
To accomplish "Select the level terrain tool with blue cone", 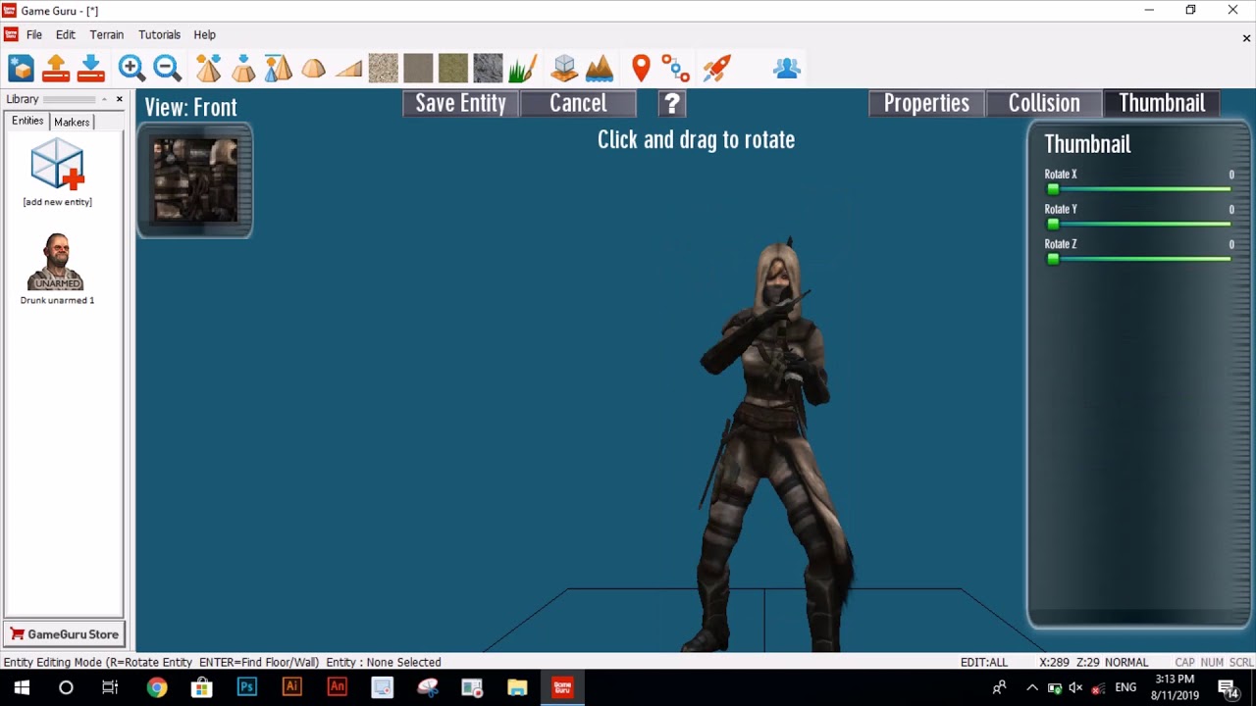I will point(278,68).
